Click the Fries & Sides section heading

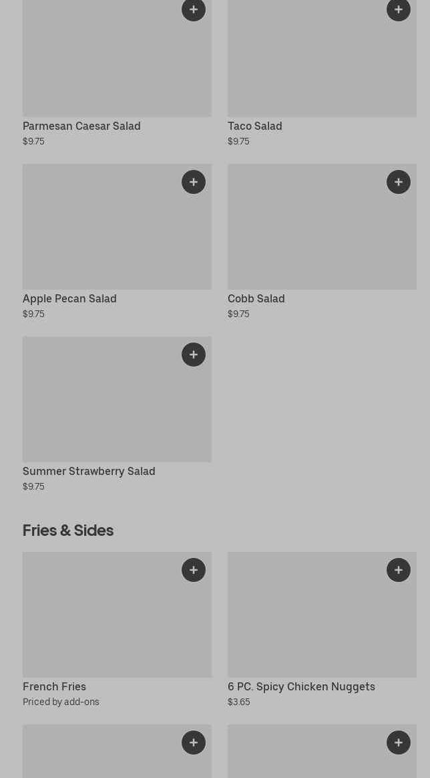(68, 530)
